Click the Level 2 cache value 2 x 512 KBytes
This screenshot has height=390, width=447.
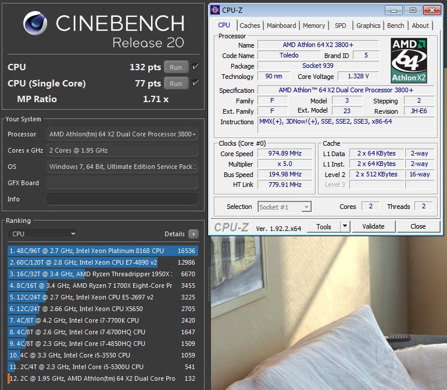click(x=376, y=174)
